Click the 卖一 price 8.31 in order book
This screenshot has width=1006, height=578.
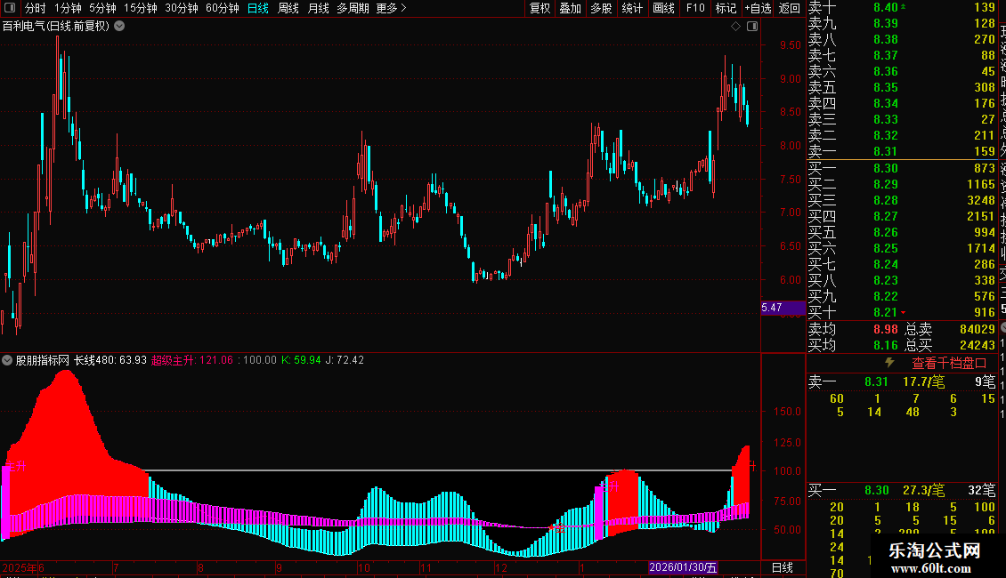point(886,152)
